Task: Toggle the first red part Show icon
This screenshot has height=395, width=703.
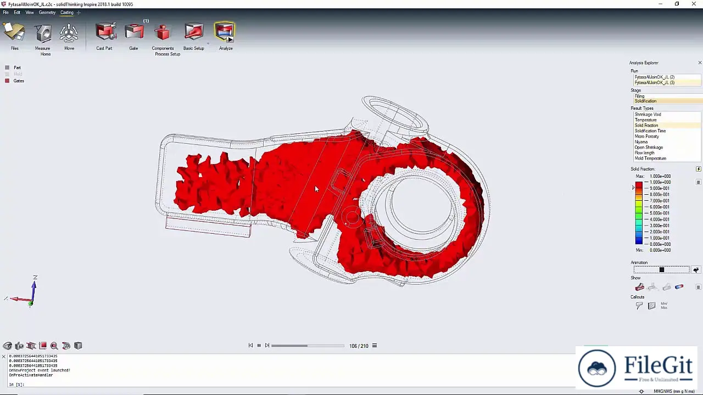Action: (x=639, y=287)
